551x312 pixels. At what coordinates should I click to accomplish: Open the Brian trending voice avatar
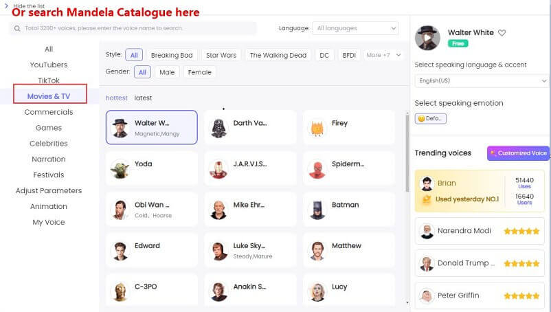(x=427, y=183)
